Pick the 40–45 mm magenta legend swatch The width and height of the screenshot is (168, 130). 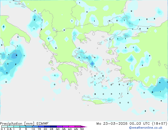click(x=72, y=127)
